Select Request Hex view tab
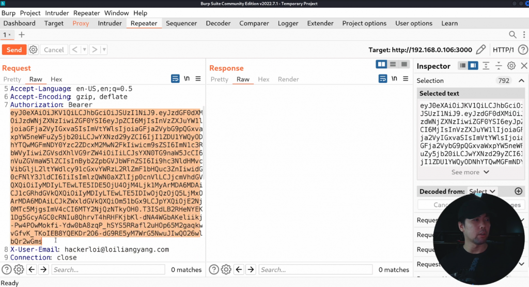The image size is (529, 287). [x=56, y=79]
